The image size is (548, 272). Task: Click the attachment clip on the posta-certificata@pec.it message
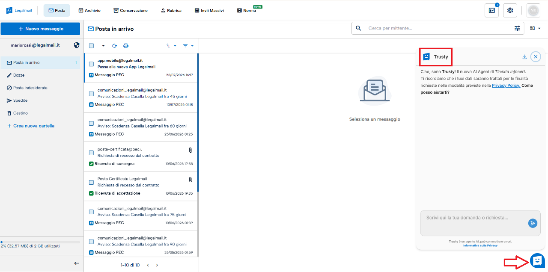[191, 150]
